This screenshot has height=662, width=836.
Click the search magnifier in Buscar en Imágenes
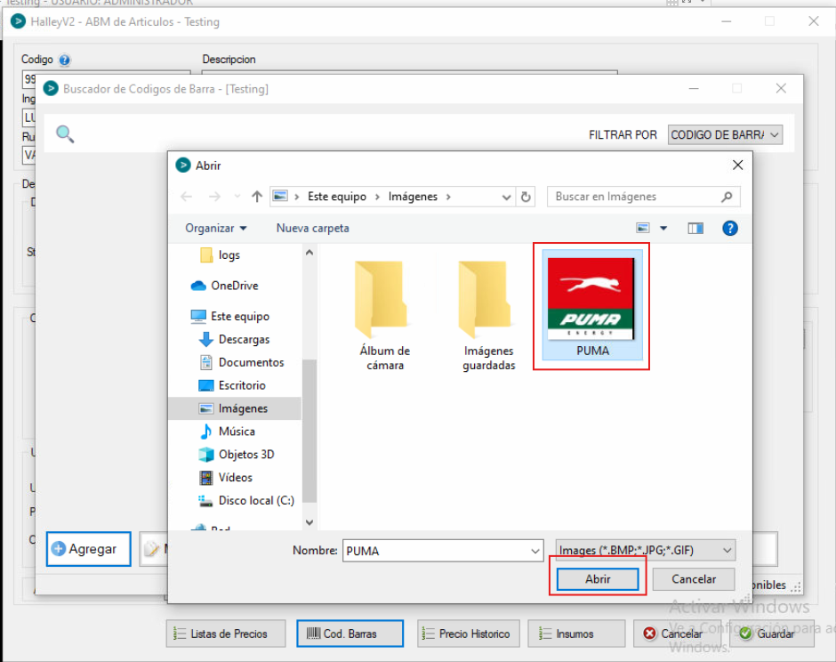point(727,197)
